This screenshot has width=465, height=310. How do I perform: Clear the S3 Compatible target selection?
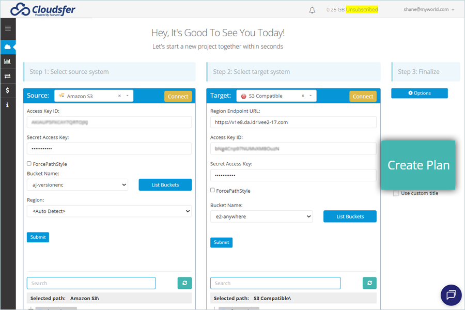pyautogui.click(x=303, y=96)
